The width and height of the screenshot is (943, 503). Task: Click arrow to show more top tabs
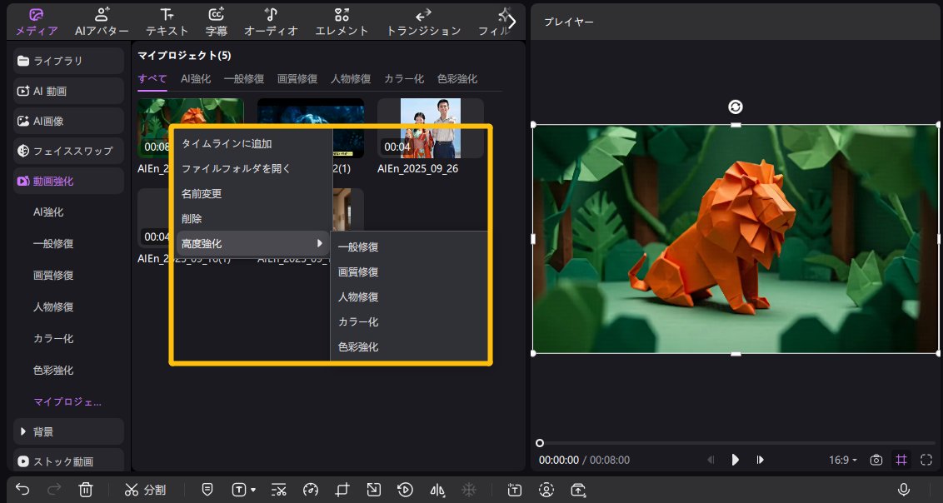tap(512, 21)
